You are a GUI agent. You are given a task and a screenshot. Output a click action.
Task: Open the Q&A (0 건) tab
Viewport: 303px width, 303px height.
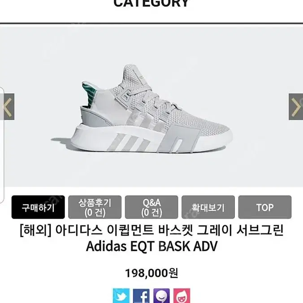point(151,207)
